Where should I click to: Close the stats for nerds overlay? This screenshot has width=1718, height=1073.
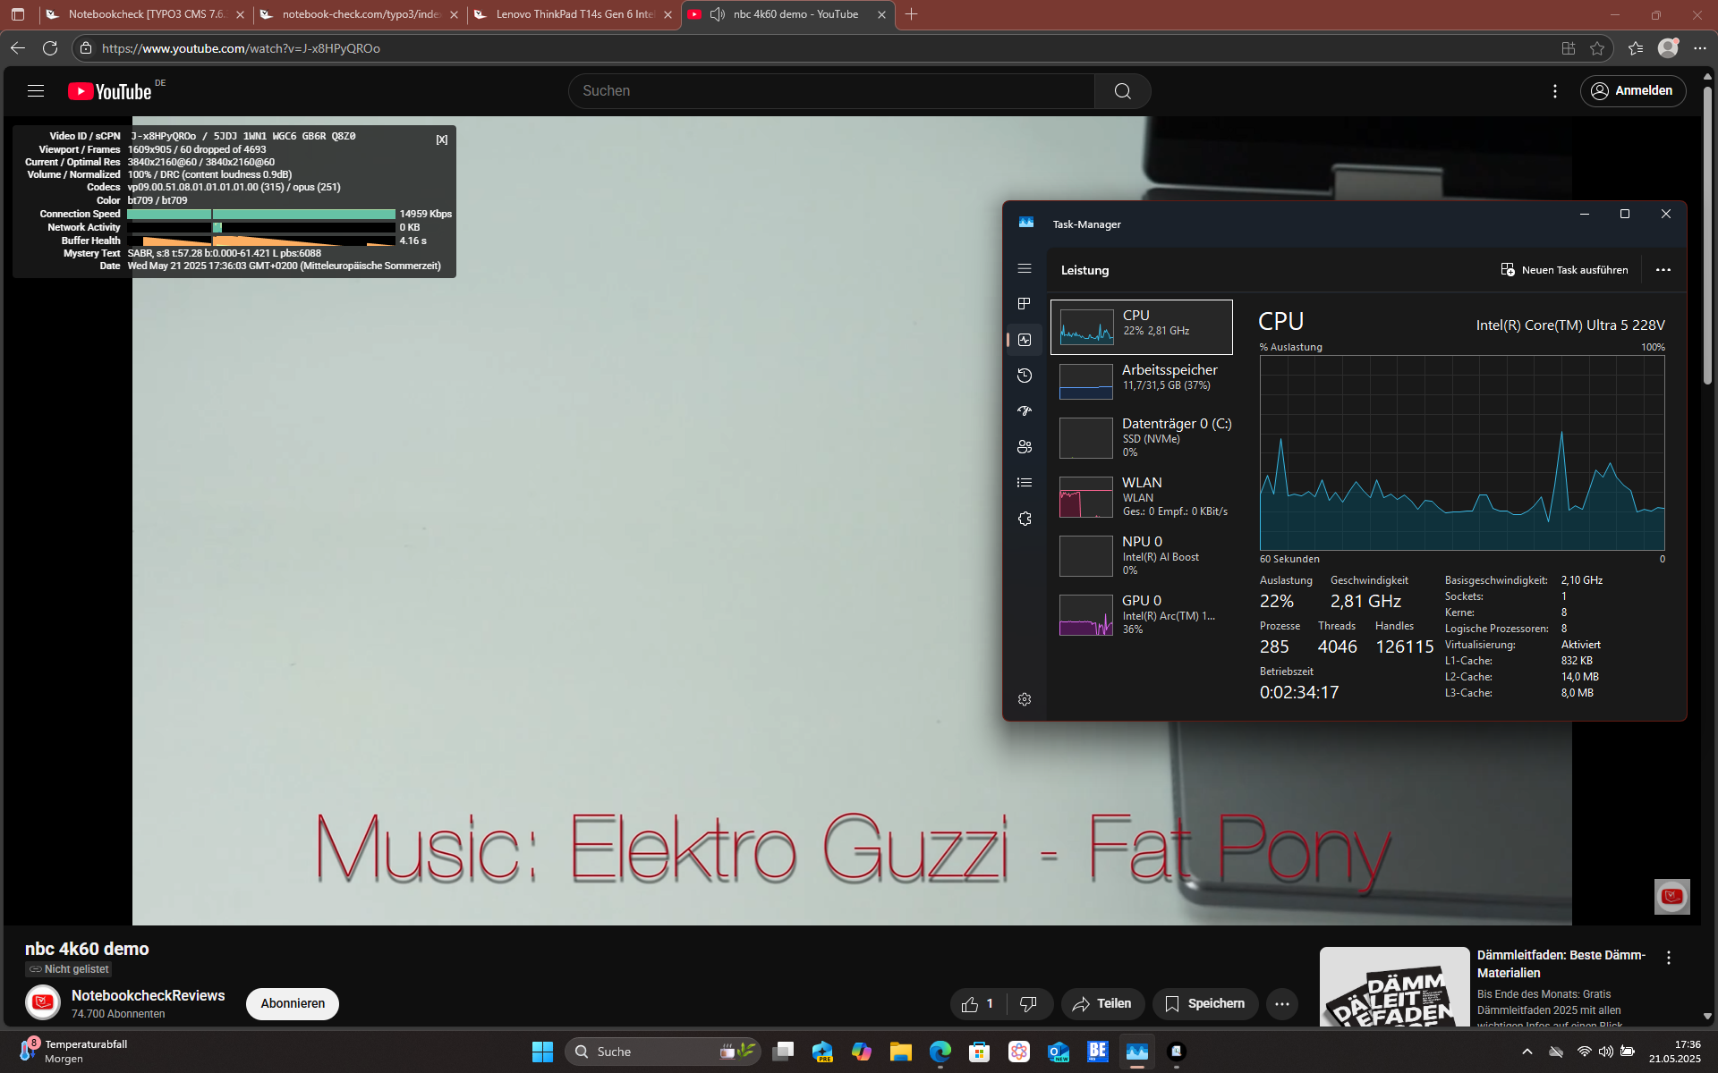(x=442, y=139)
